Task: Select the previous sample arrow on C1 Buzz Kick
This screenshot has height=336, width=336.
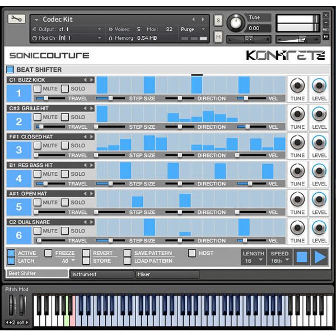Action: coord(85,80)
